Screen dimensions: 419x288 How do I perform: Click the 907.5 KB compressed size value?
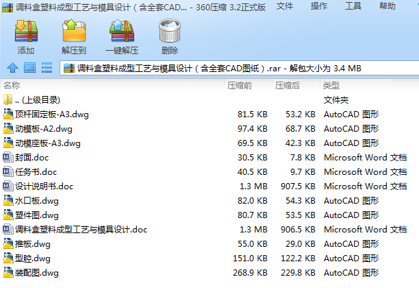(x=298, y=187)
